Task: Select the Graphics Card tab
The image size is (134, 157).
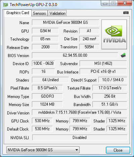Action: tap(18, 13)
